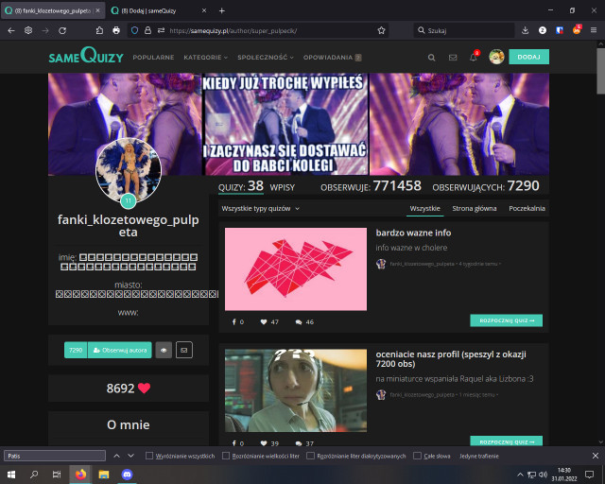Screen dimensions: 605x484
Task: Send author a message via envelope button
Action: click(183, 350)
